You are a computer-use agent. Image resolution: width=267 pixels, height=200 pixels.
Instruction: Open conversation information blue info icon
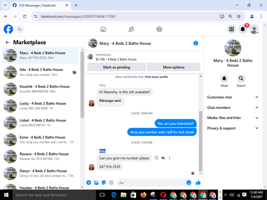(x=195, y=43)
